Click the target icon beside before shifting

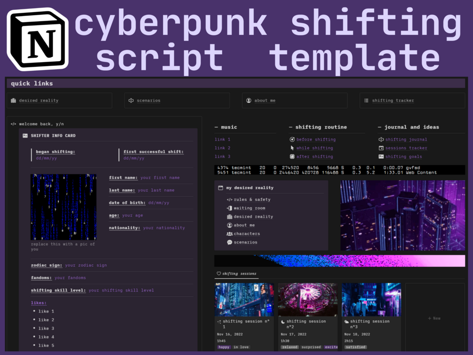pos(292,139)
